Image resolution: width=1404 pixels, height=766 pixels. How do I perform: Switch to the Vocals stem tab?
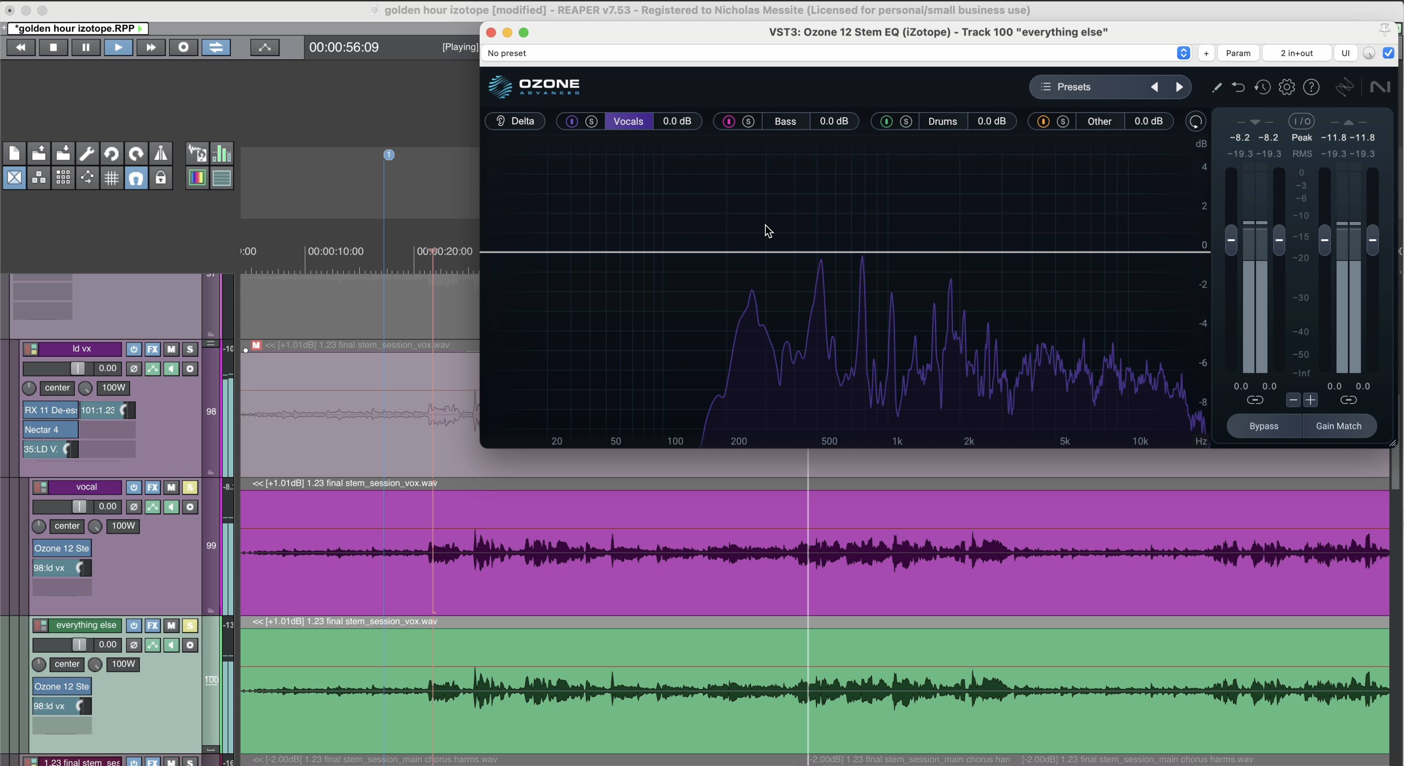pos(628,121)
